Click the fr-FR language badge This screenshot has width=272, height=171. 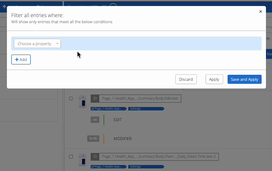click(x=93, y=138)
